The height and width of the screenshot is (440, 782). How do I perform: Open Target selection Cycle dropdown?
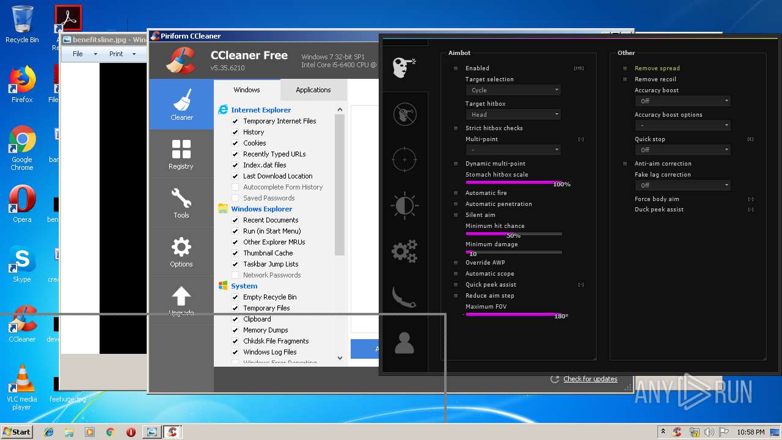pyautogui.click(x=513, y=90)
